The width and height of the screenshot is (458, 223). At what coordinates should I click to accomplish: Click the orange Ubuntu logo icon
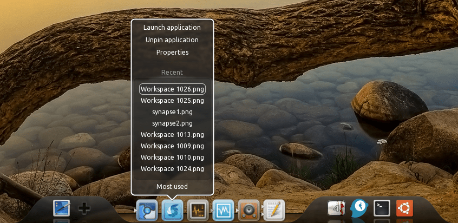pos(405,208)
